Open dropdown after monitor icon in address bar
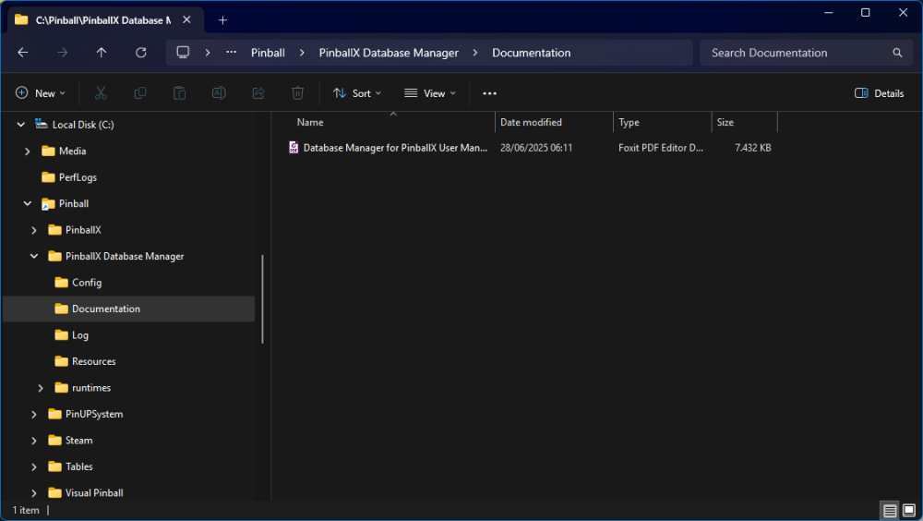923x521 pixels. click(x=208, y=53)
